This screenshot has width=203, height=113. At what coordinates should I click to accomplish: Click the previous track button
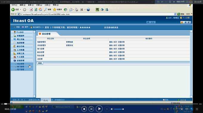pos(91,109)
